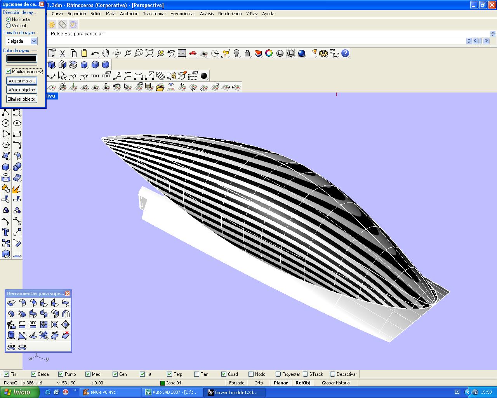Switch to AutoCAD 2007 in taskbar
The image size is (497, 398).
coord(172,393)
